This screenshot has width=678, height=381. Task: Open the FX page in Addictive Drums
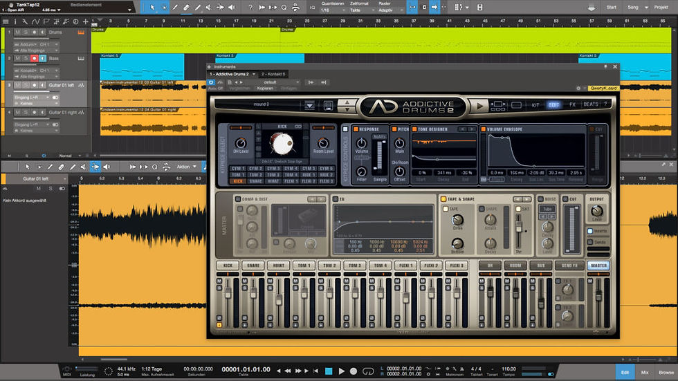click(x=572, y=104)
